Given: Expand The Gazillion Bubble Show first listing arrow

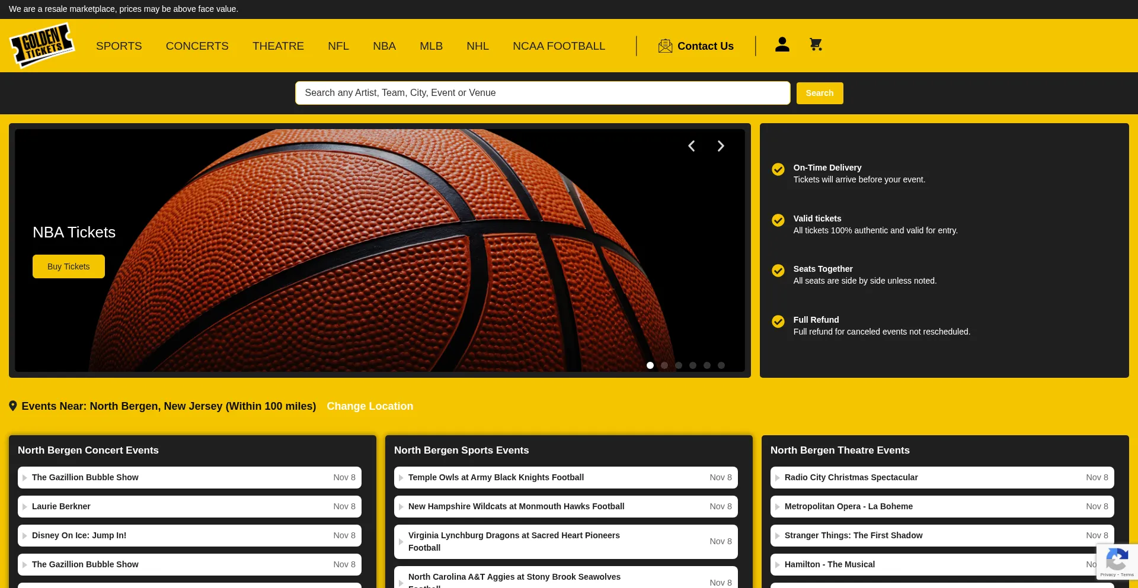Looking at the screenshot, I should tap(25, 478).
